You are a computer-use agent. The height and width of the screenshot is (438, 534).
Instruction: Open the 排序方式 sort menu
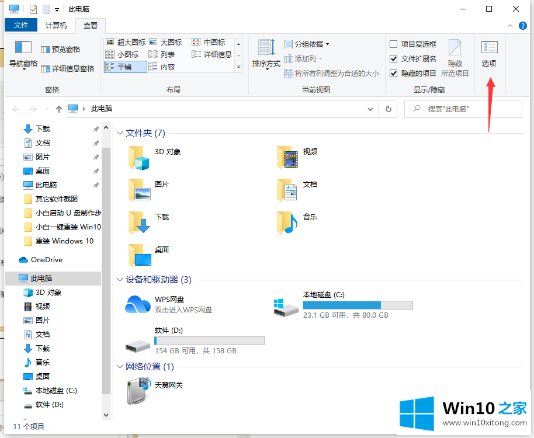(266, 54)
